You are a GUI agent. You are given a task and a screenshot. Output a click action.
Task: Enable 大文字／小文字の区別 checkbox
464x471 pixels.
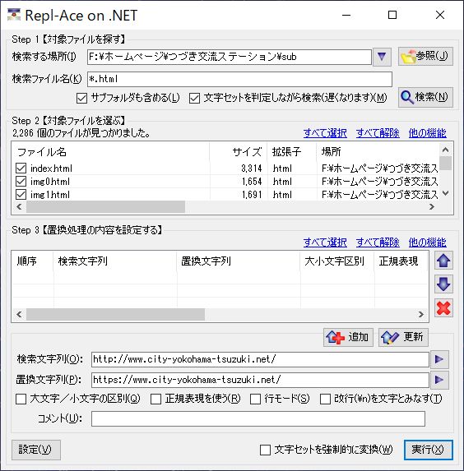click(x=21, y=399)
